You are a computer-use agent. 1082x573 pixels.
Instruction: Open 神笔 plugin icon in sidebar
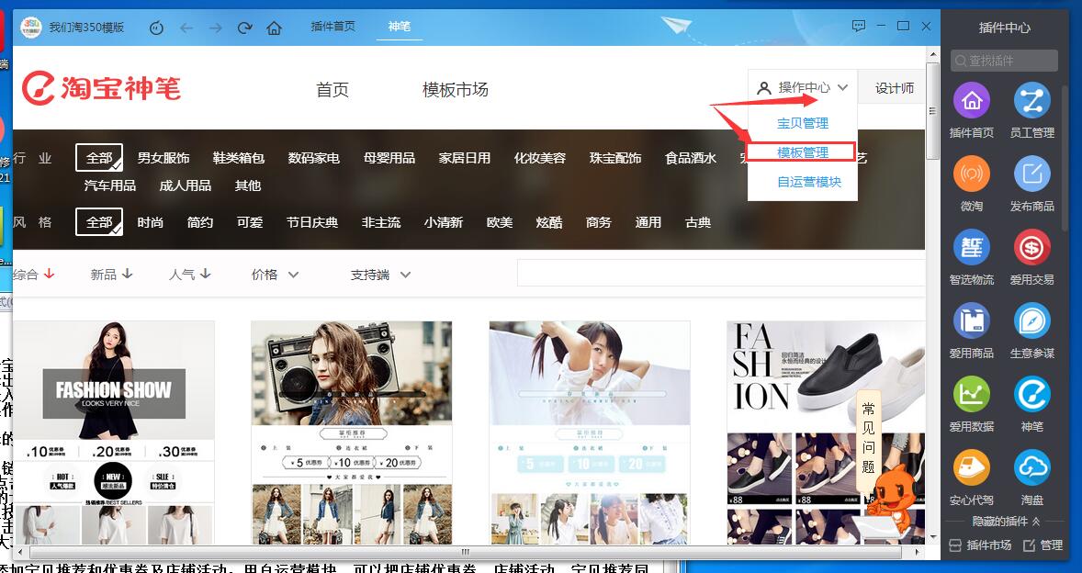point(1031,395)
